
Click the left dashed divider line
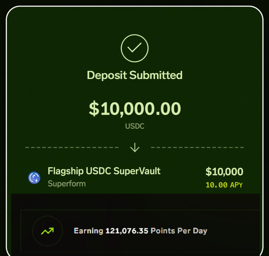[x=72, y=148]
